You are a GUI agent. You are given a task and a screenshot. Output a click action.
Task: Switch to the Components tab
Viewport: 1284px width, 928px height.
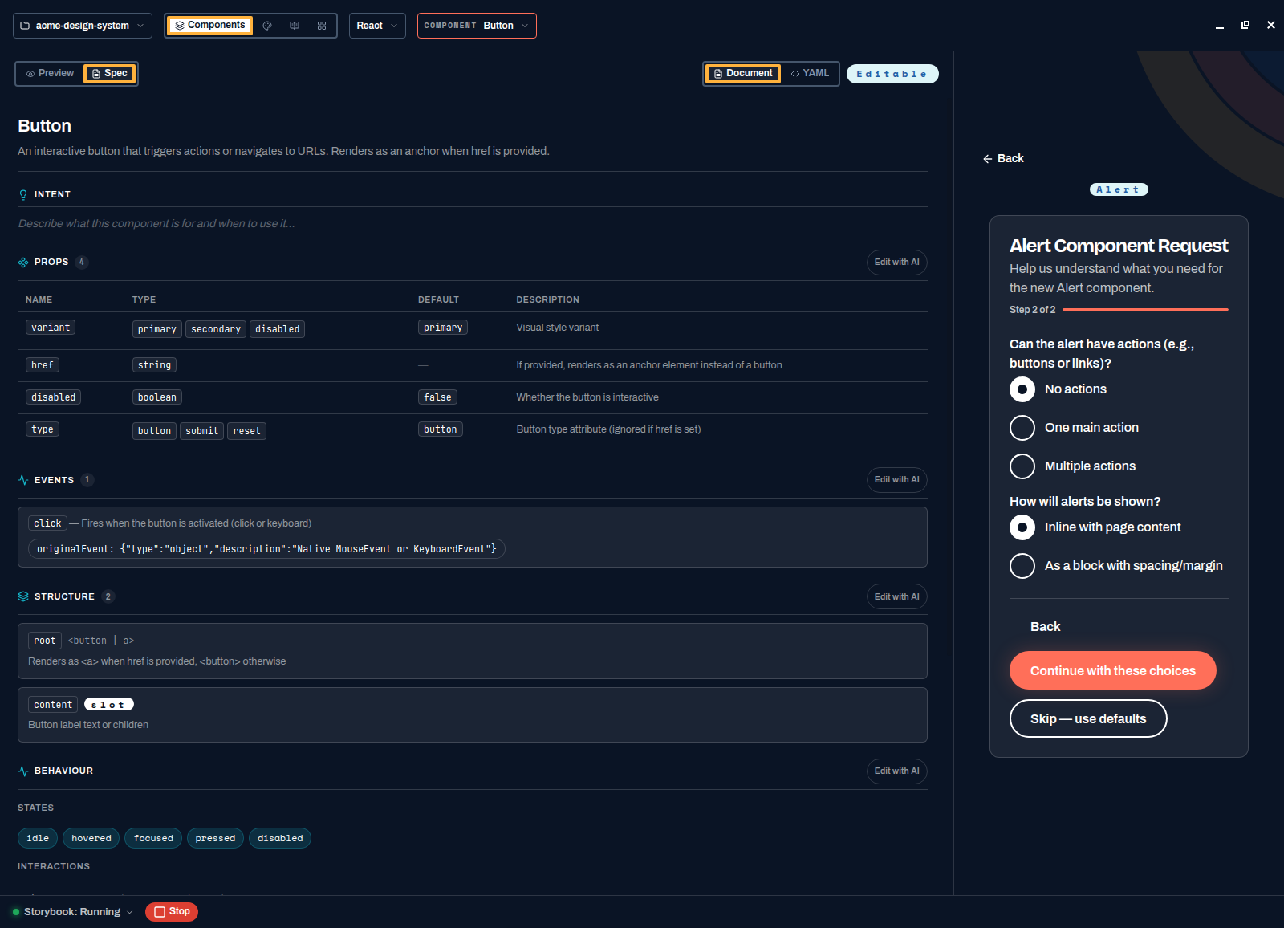(209, 26)
